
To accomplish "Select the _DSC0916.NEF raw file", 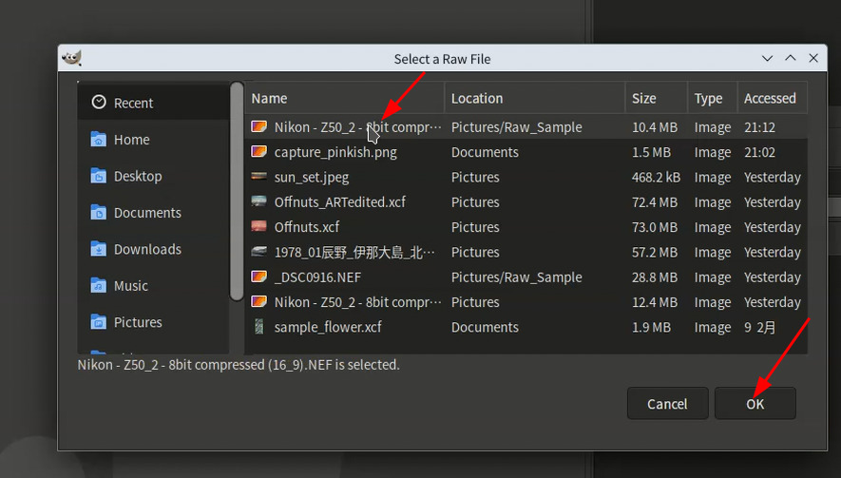I will (x=317, y=277).
